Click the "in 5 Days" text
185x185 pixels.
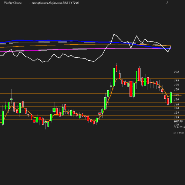click(x=179, y=133)
